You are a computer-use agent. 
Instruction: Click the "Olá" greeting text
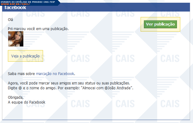[11, 20]
